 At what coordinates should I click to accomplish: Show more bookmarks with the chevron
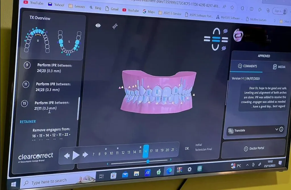point(275,21)
